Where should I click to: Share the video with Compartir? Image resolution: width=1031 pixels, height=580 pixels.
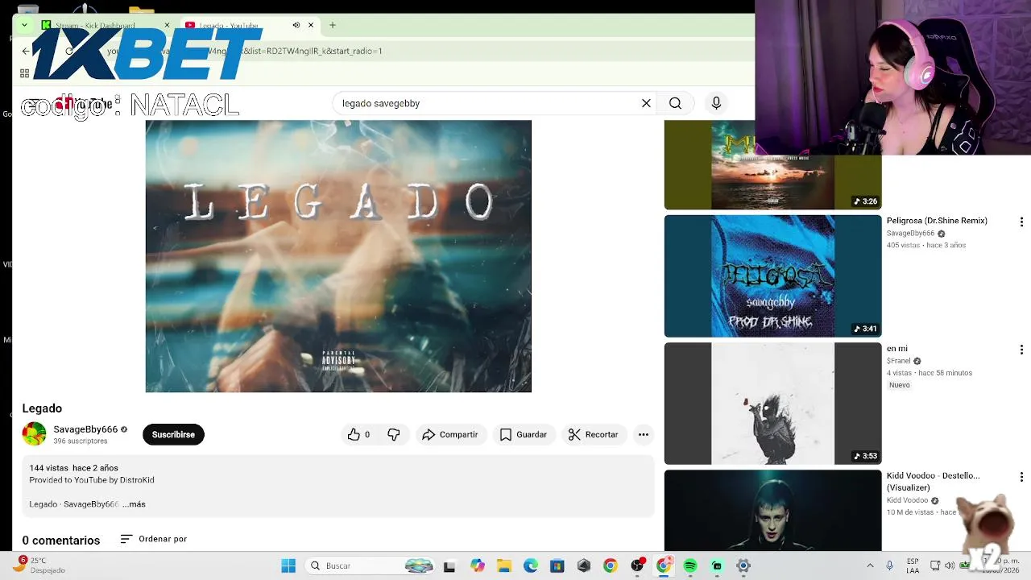click(450, 434)
